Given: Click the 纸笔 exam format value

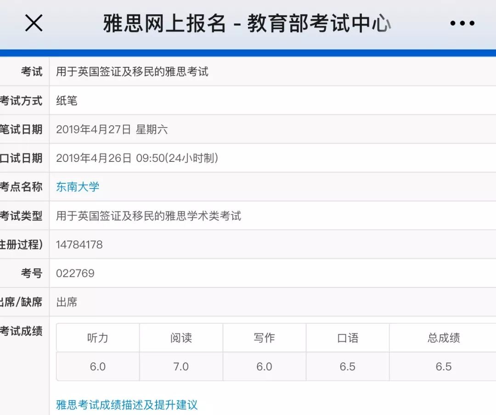Looking at the screenshot, I should [67, 100].
